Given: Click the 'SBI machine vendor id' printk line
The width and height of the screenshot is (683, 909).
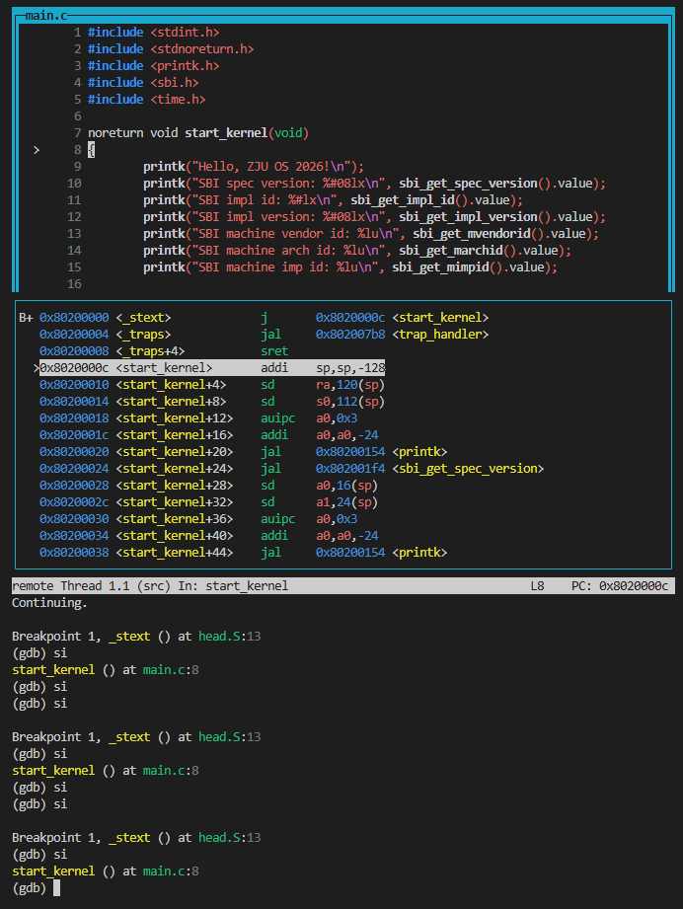Looking at the screenshot, I should 371,234.
